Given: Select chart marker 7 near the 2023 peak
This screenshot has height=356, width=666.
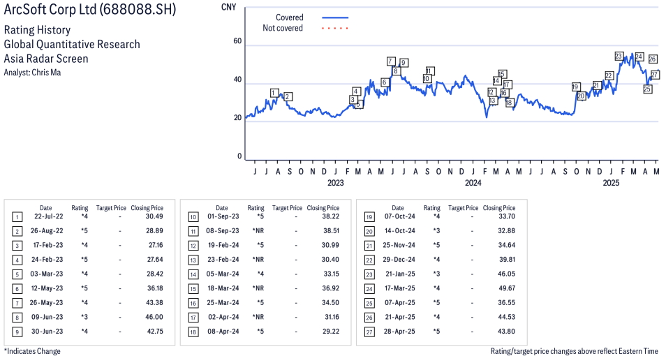Looking at the screenshot, I should pos(391,61).
